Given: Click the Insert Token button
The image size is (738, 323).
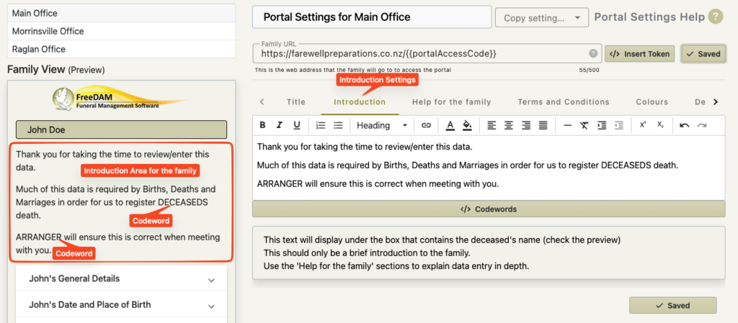Looking at the screenshot, I should click(x=640, y=54).
